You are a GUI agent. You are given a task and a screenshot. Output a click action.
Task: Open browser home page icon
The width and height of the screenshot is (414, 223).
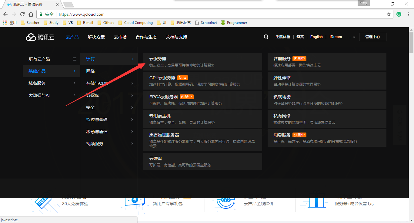point(31,14)
